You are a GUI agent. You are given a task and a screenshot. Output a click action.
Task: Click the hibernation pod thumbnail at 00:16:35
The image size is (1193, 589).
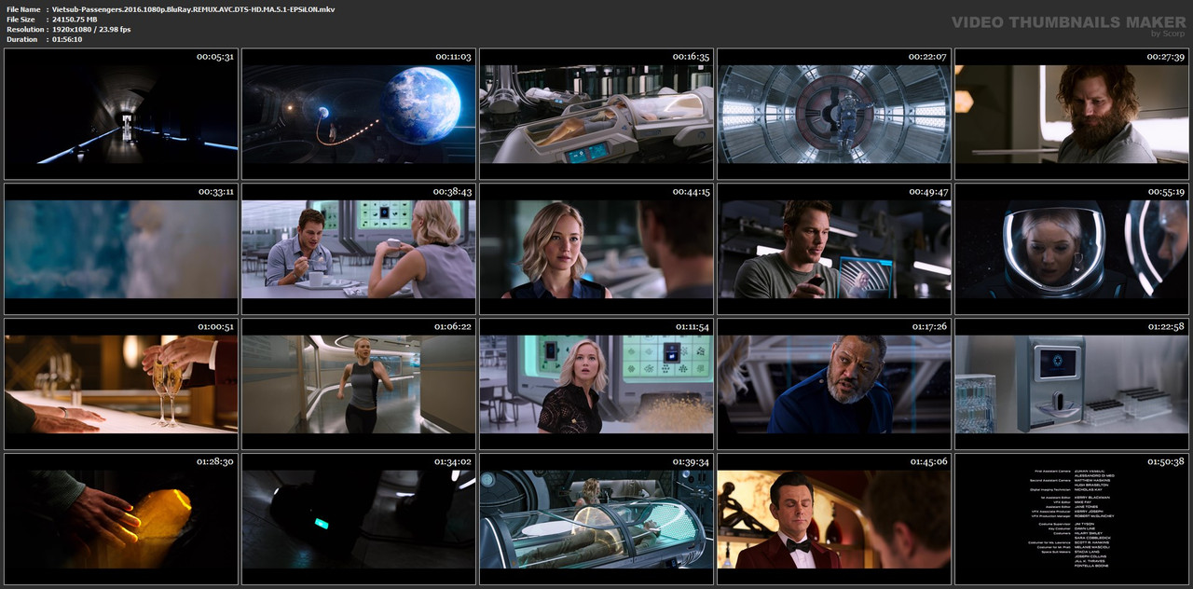(x=596, y=114)
